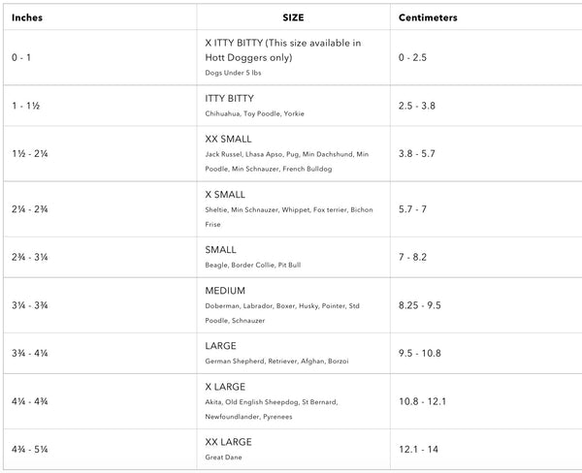Click the XX LARGE size name

(x=230, y=442)
